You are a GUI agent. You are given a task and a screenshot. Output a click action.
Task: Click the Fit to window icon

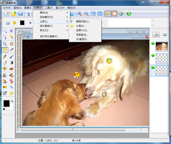(x=100, y=14)
